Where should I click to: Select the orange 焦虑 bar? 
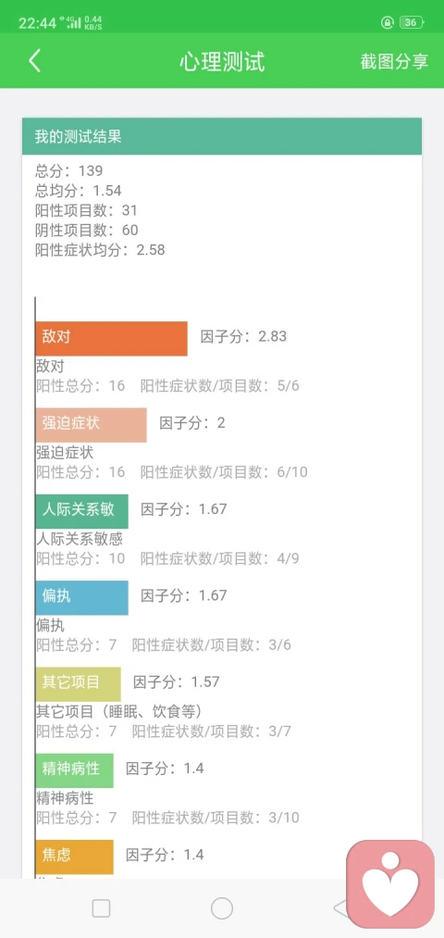pyautogui.click(x=75, y=857)
